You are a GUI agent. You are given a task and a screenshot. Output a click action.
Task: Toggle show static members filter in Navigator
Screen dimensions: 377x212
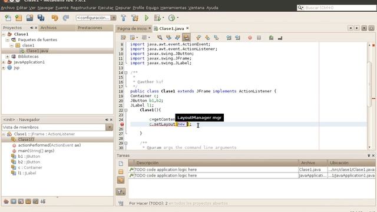(x=21, y=201)
